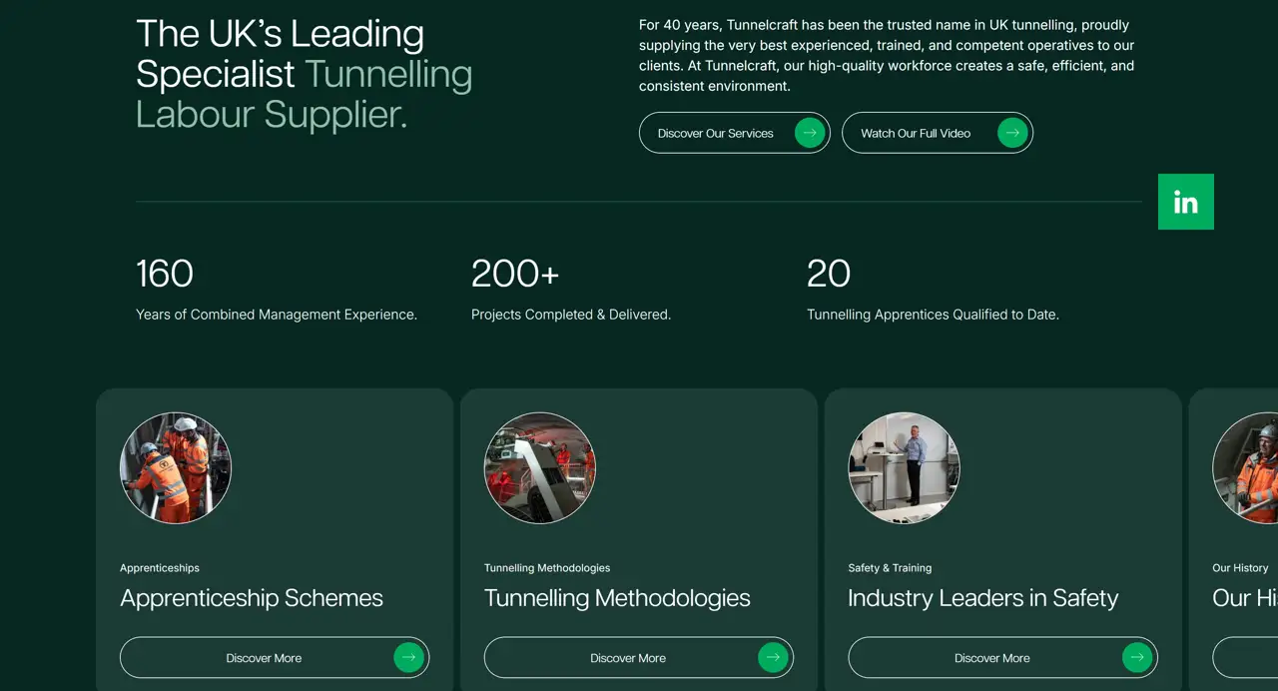Click the arrow icon in Watch Our Full Video
Screen dimensions: 1278x691
(x=1012, y=133)
